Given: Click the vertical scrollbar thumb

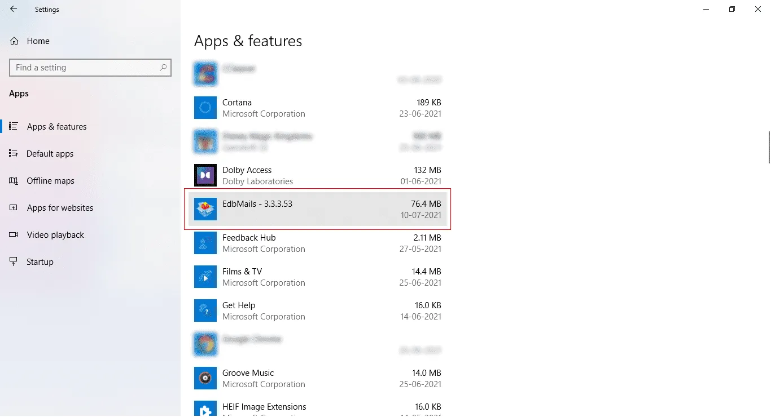Looking at the screenshot, I should click(x=769, y=147).
